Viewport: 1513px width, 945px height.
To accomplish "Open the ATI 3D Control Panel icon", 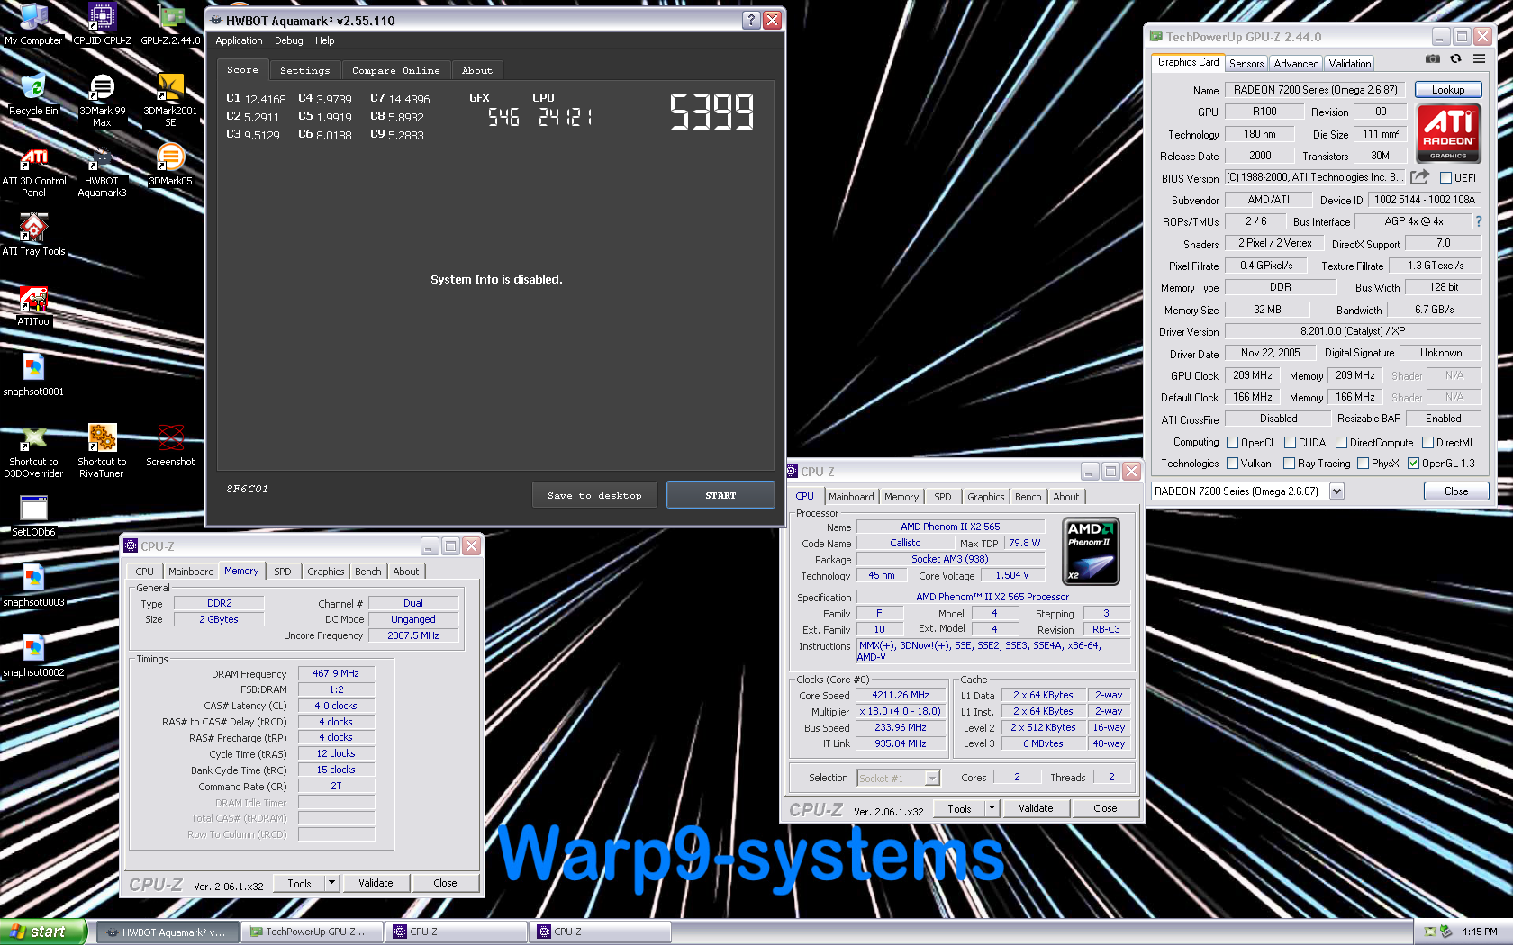I will coord(33,171).
